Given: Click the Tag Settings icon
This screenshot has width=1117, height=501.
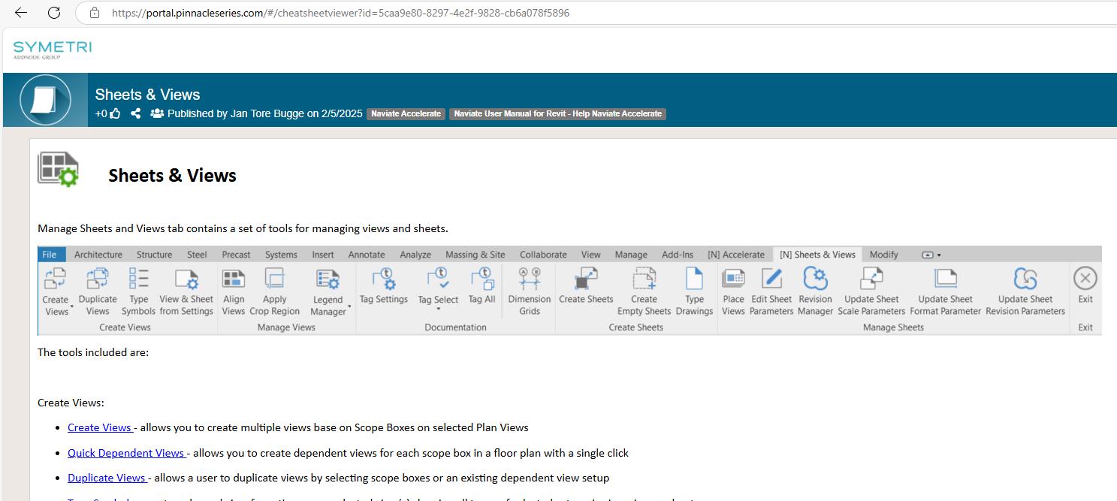Looking at the screenshot, I should coord(383,279).
